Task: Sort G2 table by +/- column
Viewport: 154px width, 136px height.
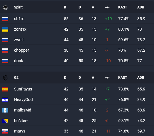Action: [107, 78]
